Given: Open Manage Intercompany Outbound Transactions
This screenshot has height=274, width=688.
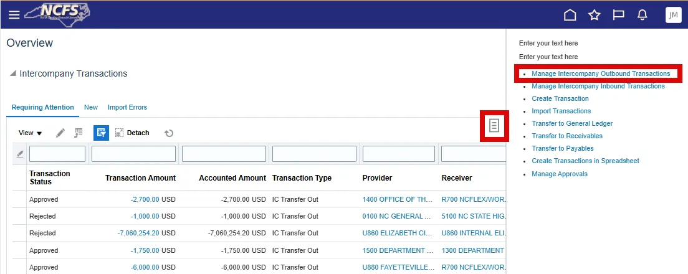Looking at the screenshot, I should click(601, 73).
